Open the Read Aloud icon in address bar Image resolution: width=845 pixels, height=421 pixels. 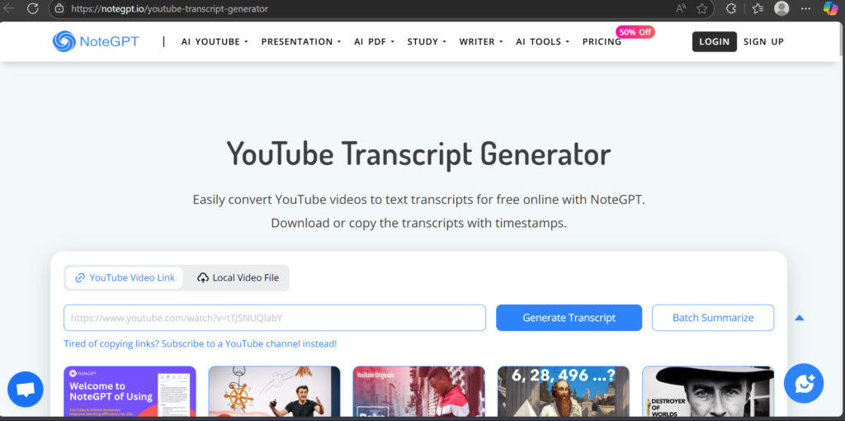click(x=681, y=8)
